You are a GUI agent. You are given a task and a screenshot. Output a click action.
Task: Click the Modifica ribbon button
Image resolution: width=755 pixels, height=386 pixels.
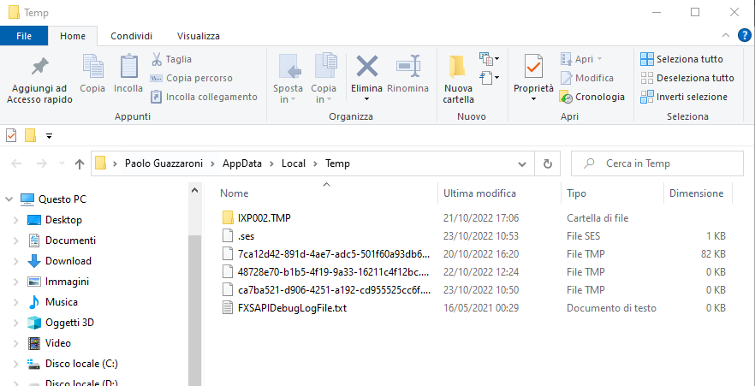[x=587, y=78]
